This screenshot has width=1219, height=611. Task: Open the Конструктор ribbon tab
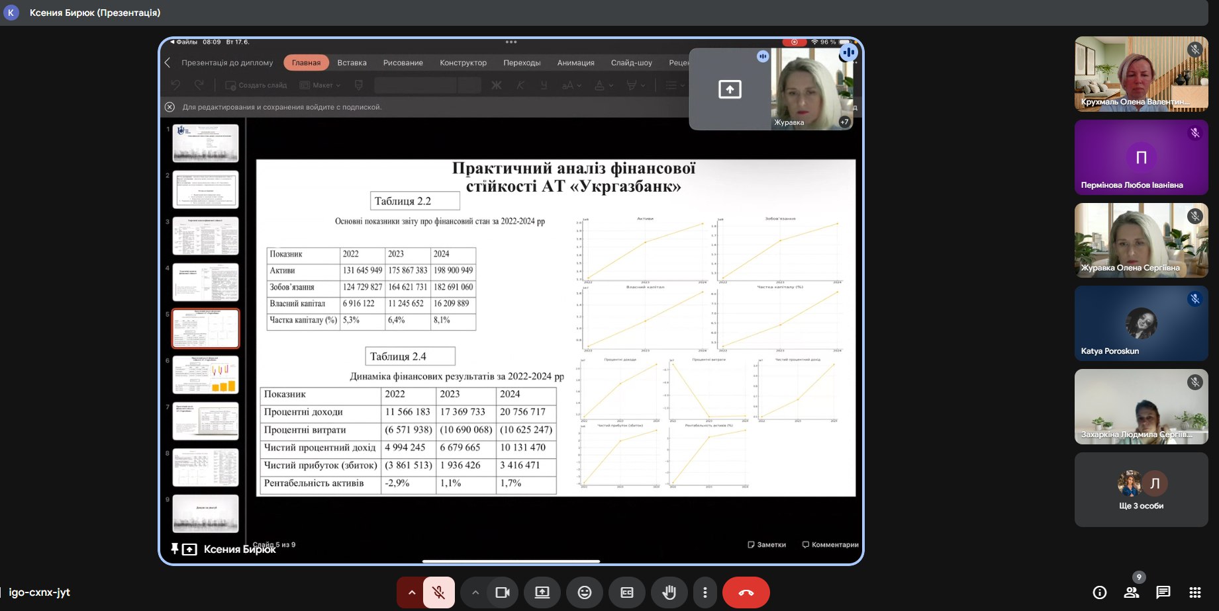463,63
